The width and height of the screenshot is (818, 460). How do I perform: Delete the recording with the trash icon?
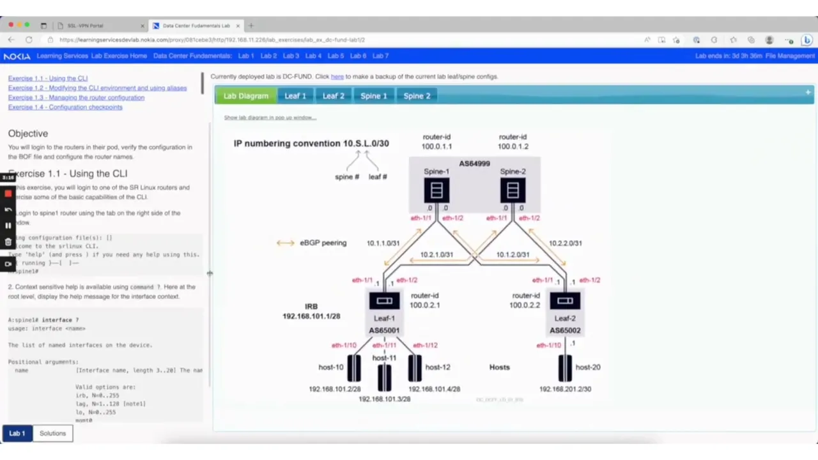click(x=8, y=242)
